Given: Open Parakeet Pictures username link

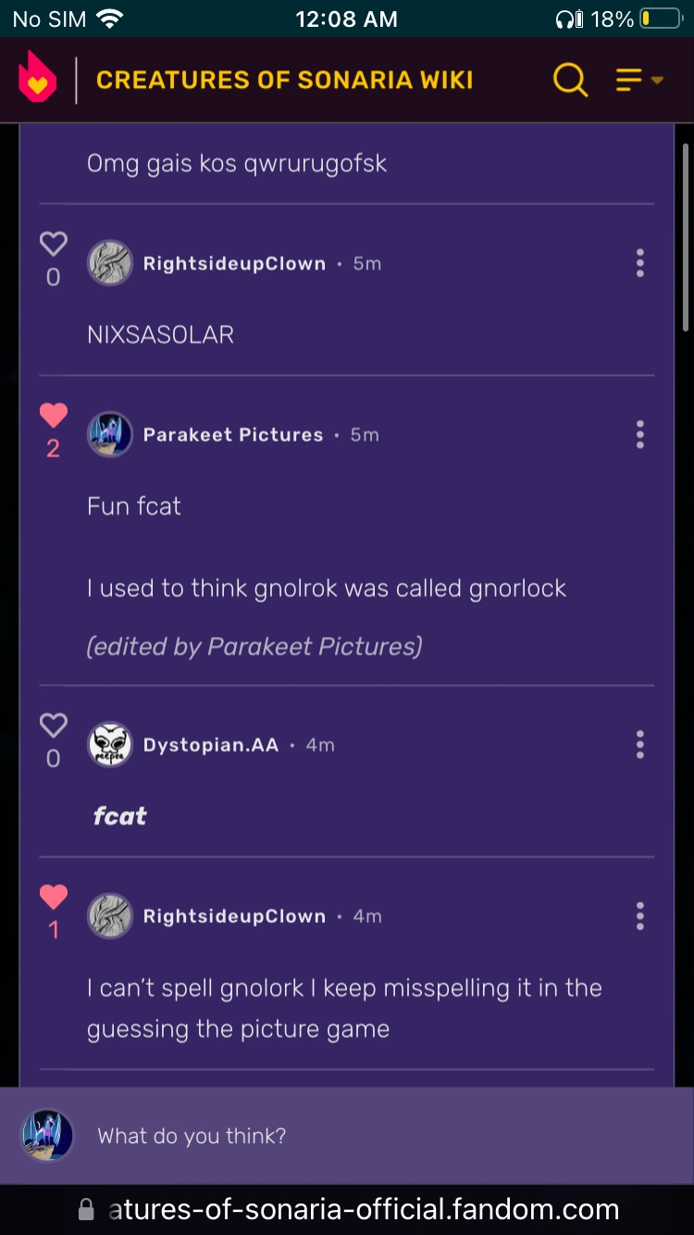Looking at the screenshot, I should (x=233, y=435).
